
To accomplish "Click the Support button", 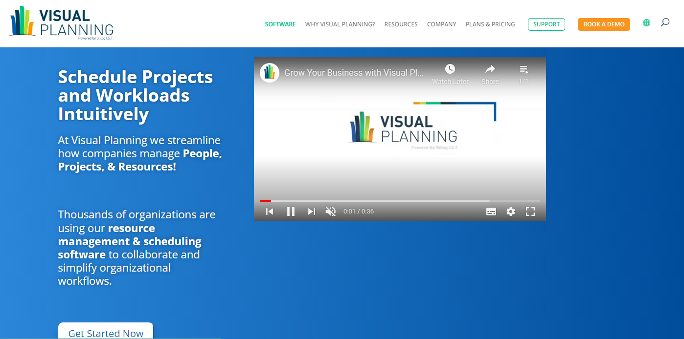I will pos(547,24).
